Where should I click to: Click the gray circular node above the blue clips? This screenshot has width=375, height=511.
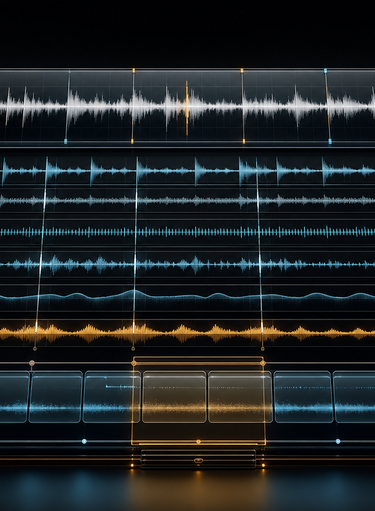point(31,363)
